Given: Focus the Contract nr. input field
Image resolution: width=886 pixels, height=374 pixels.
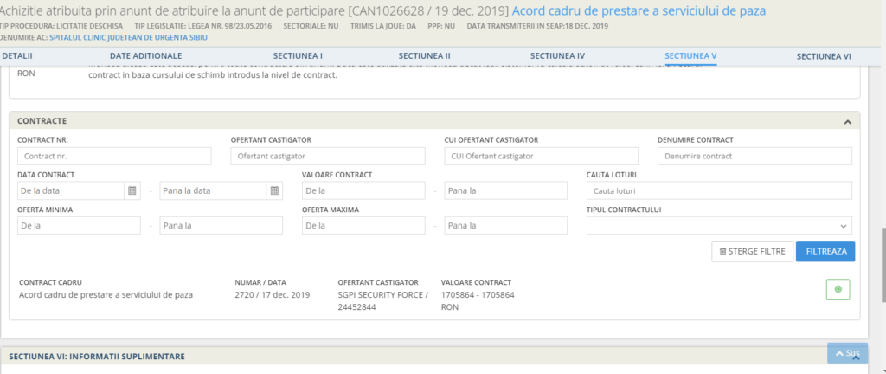Looking at the screenshot, I should (114, 156).
